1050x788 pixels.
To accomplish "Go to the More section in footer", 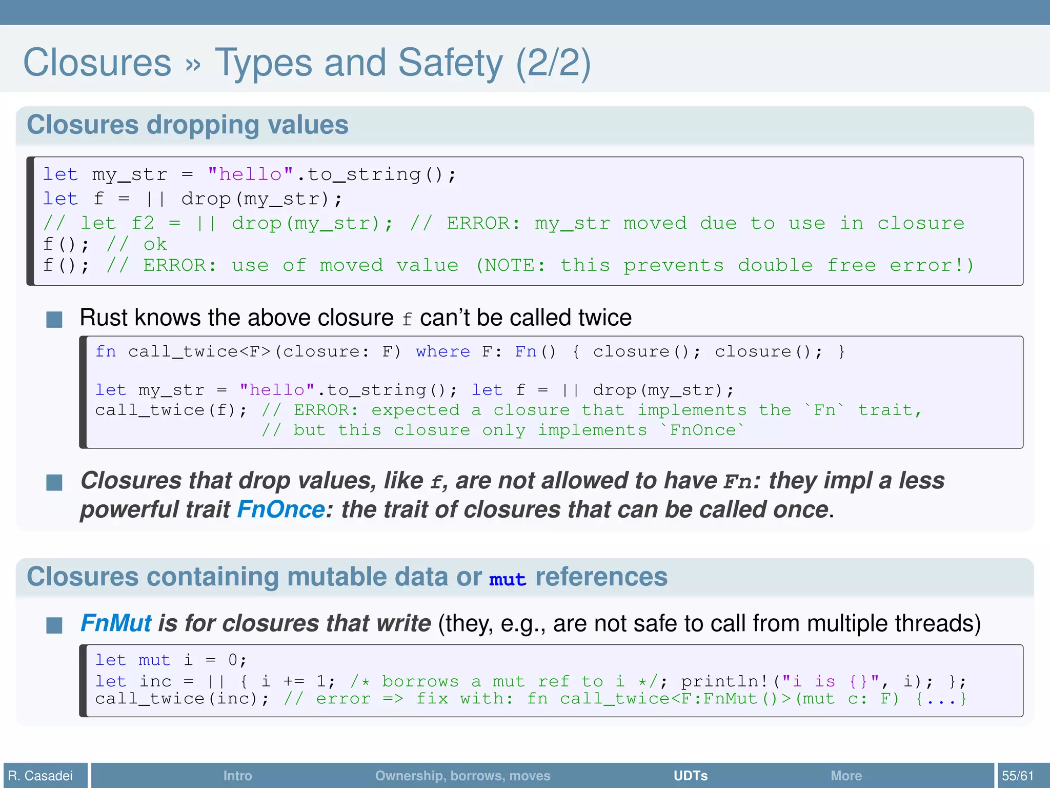I will (846, 775).
